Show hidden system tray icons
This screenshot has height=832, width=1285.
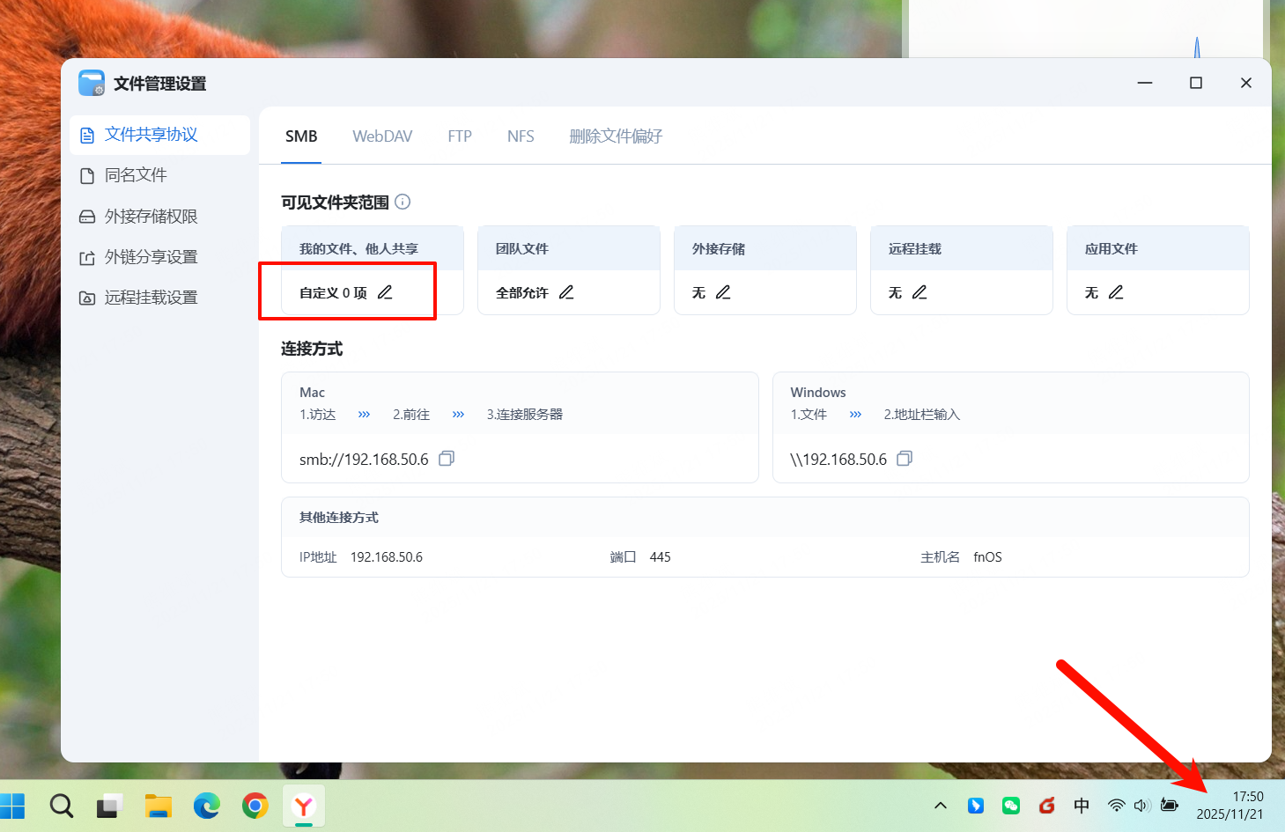click(x=941, y=806)
